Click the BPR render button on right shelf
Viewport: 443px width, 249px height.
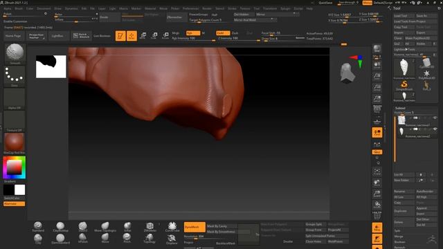(377, 49)
